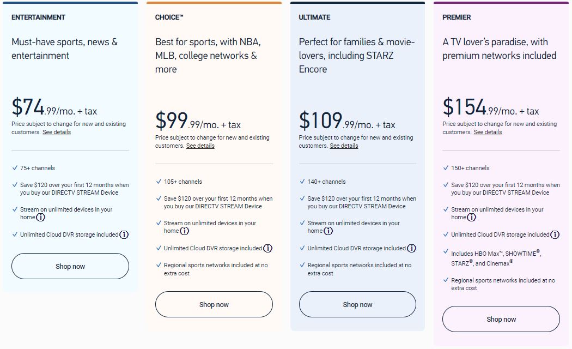Click Shop now for the CHOICE plan
This screenshot has height=349, width=572.
coord(214,304)
